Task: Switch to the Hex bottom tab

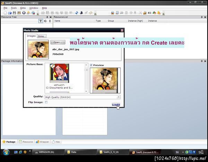Action: click(56, 142)
